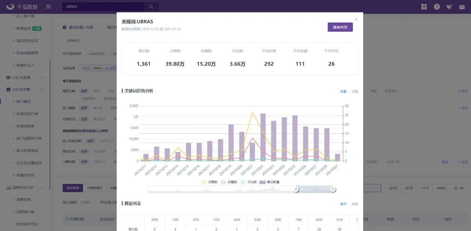
Task: Click ubras内衣 related search suggestion
Action: [x=97, y=54]
